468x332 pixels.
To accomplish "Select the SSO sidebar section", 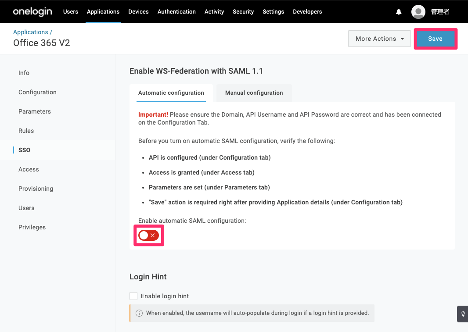I will point(24,150).
